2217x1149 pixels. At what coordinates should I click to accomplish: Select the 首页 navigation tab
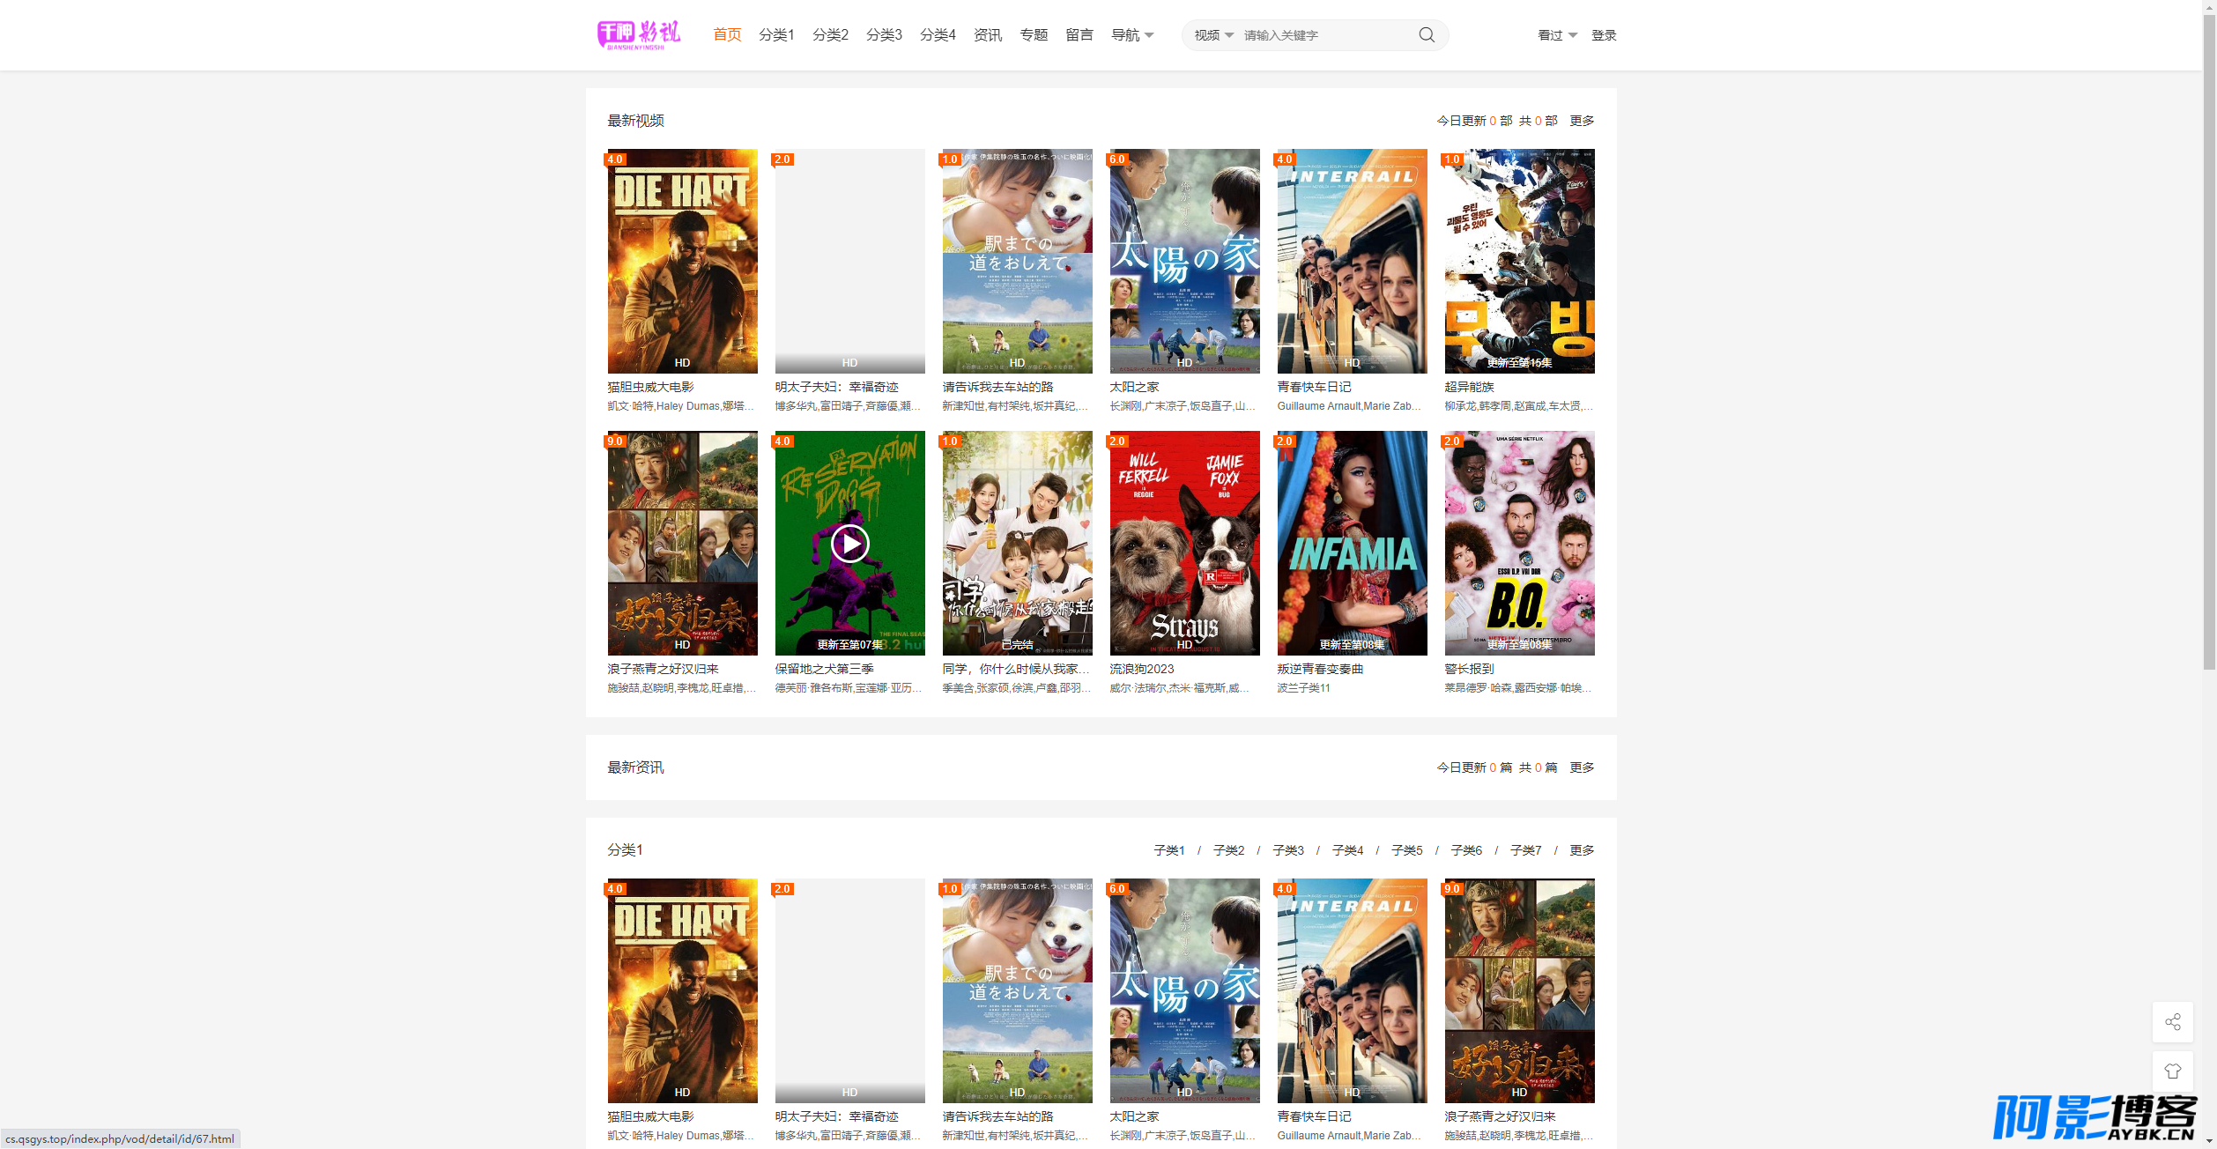coord(727,35)
